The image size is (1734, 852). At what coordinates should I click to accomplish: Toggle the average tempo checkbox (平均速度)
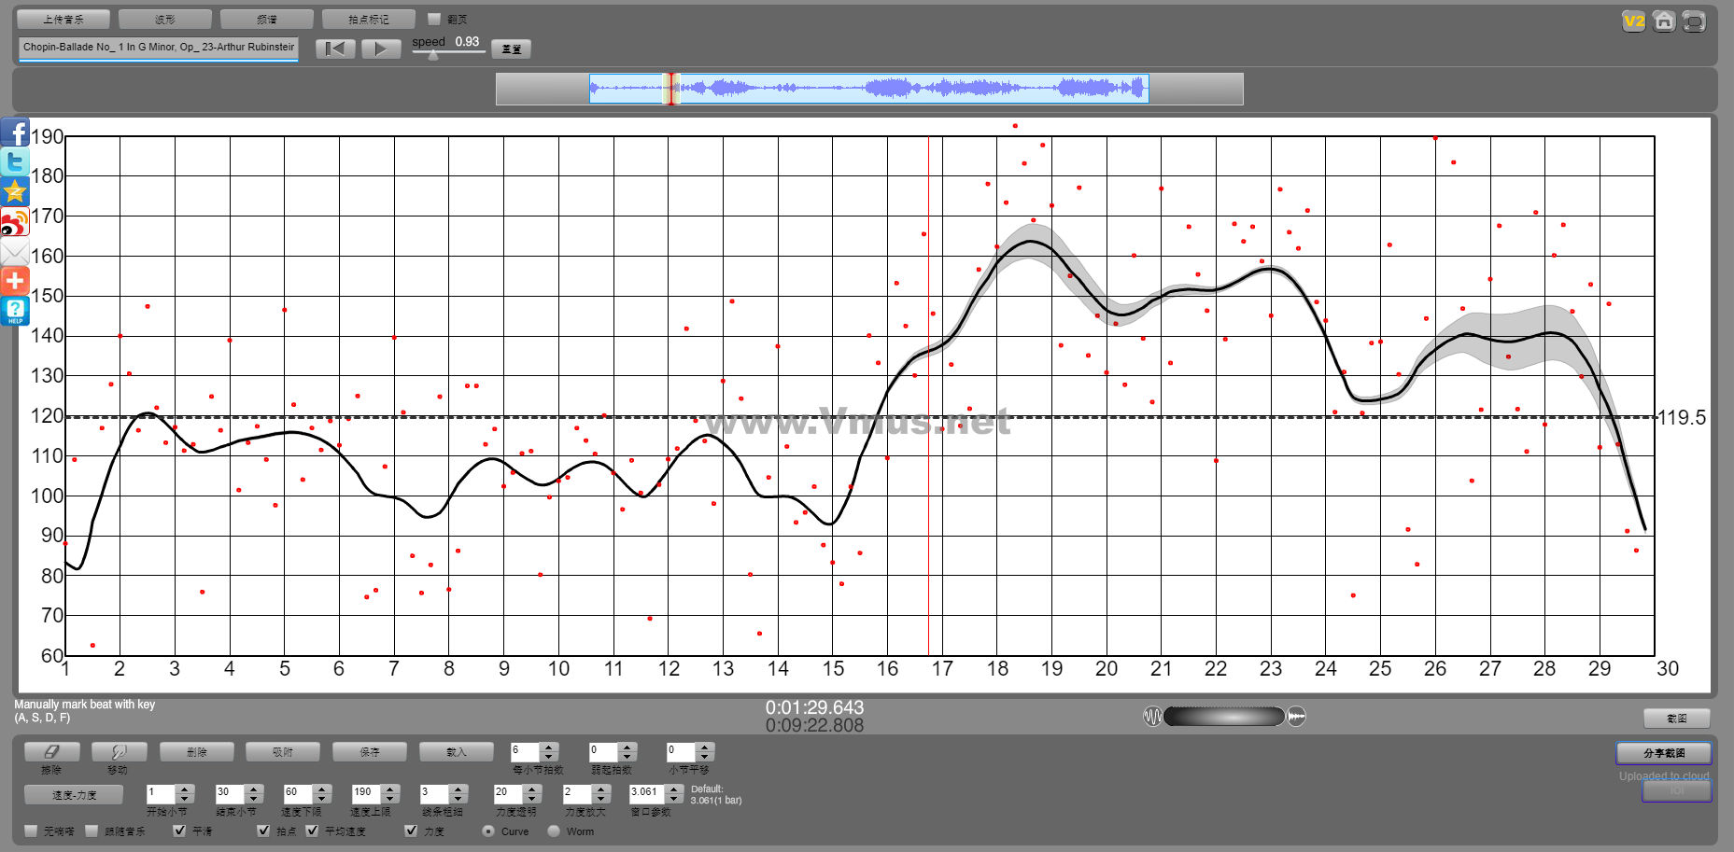(312, 831)
